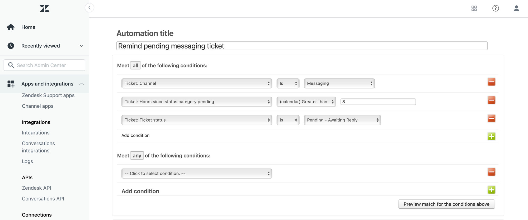Open the Messaging value dropdown
Screen dimensions: 528x220
(x=339, y=83)
